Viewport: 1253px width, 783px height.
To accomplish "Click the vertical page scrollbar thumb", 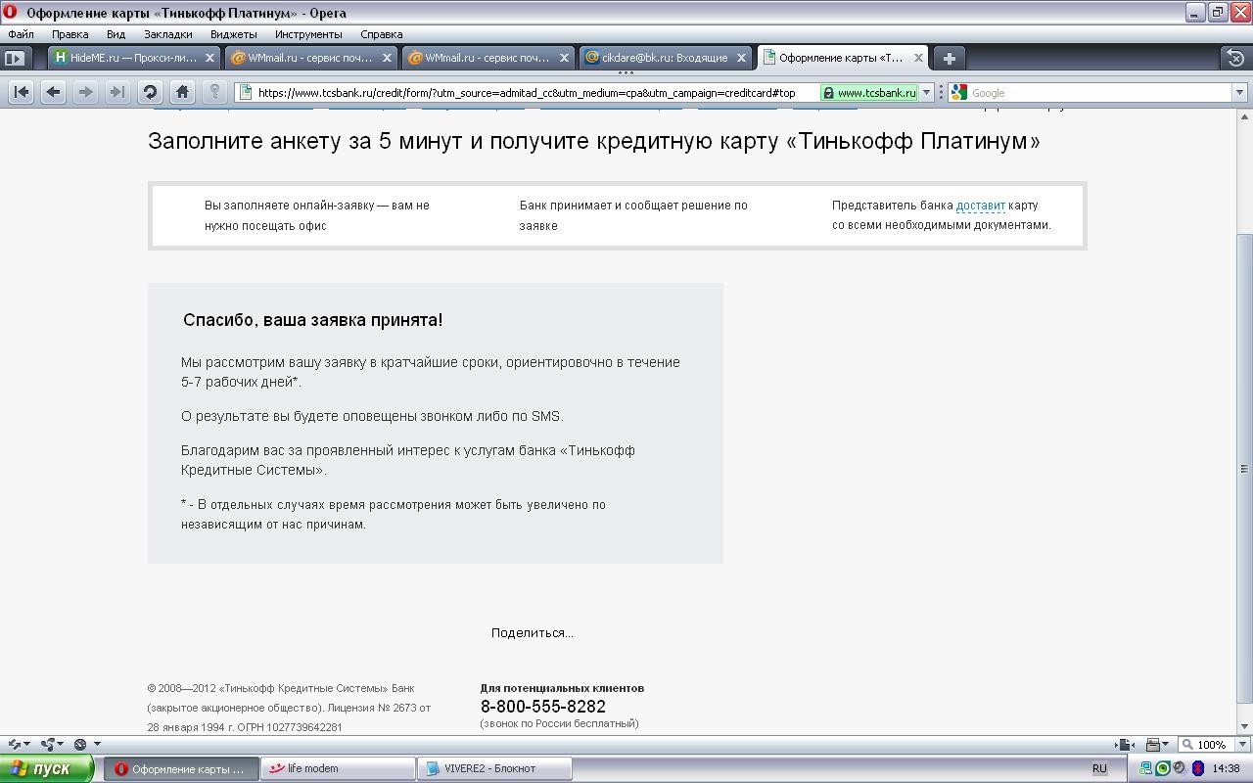I will tap(1244, 468).
